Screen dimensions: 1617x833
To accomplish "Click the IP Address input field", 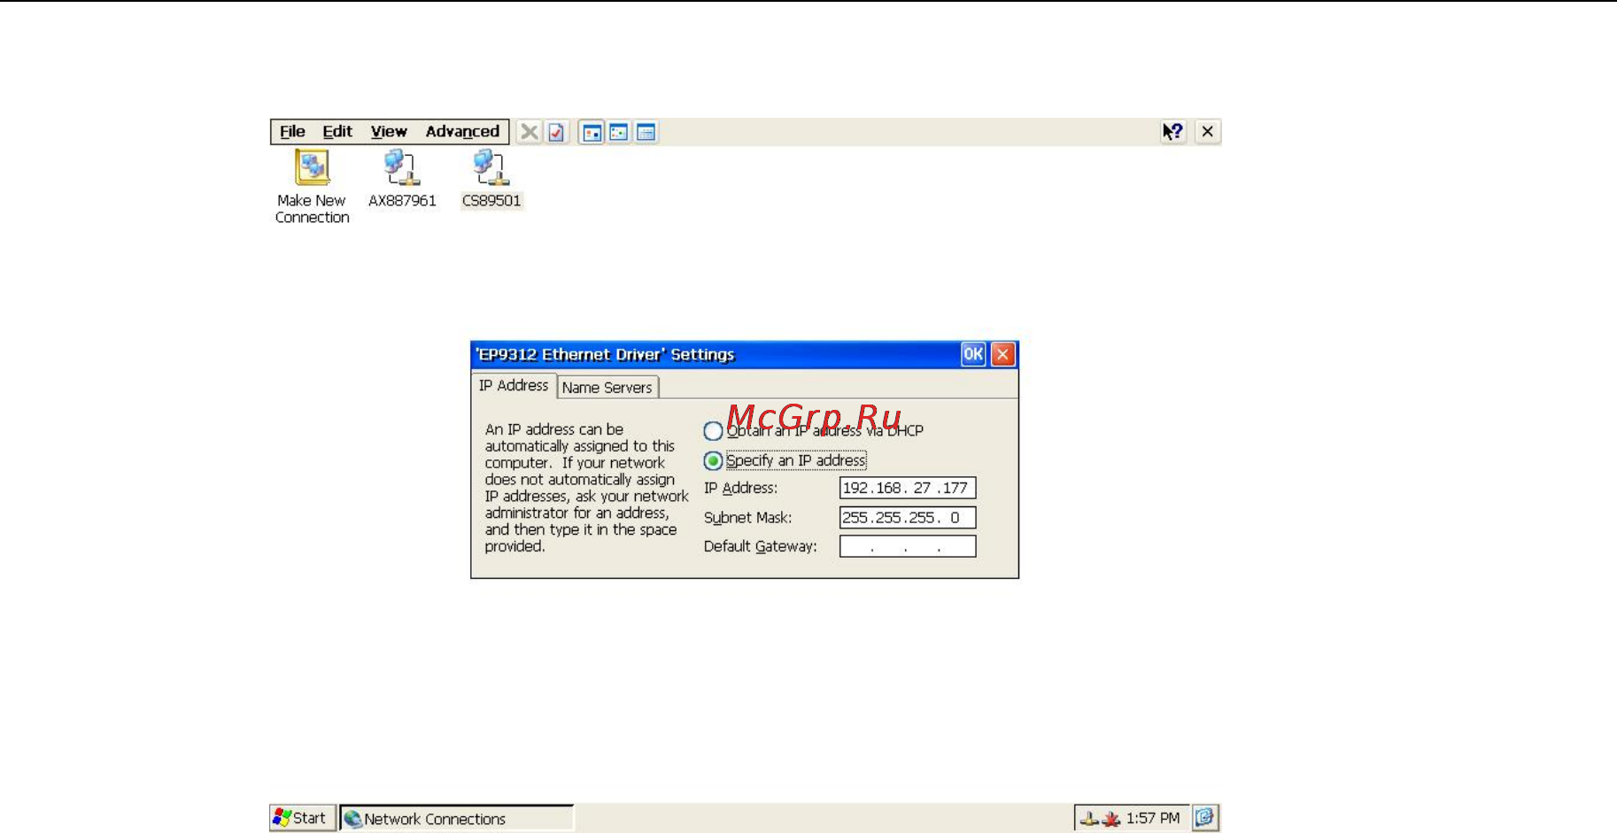I will pos(908,488).
